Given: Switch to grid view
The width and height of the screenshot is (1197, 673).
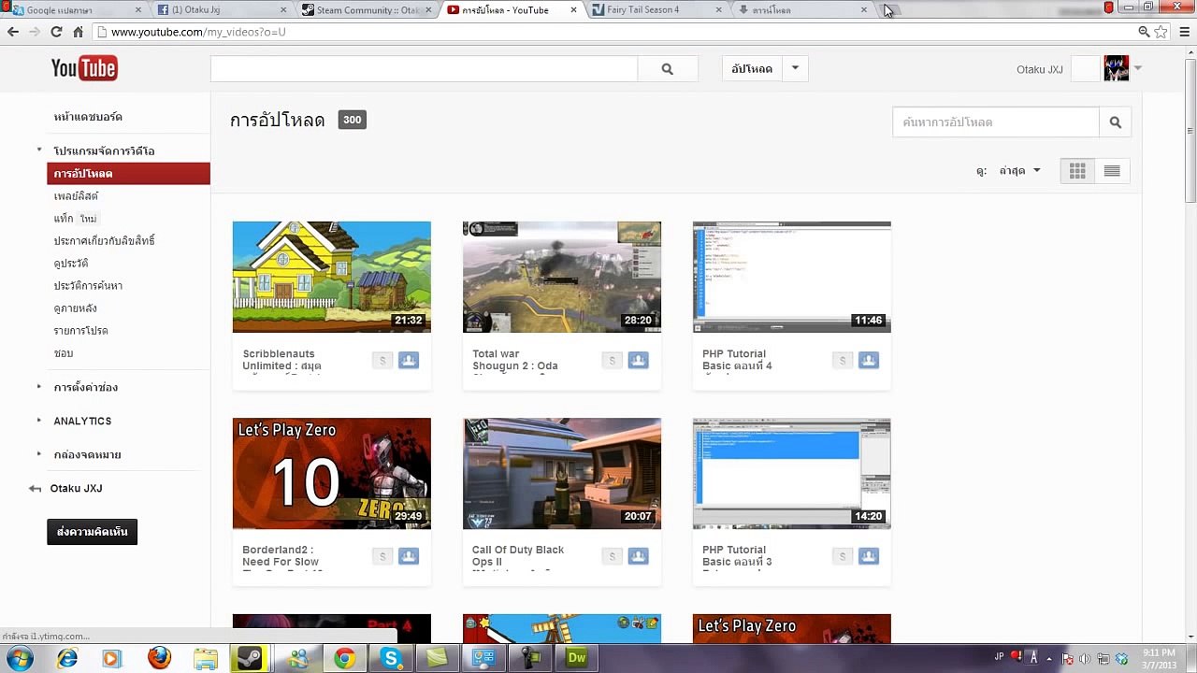Looking at the screenshot, I should [1077, 170].
